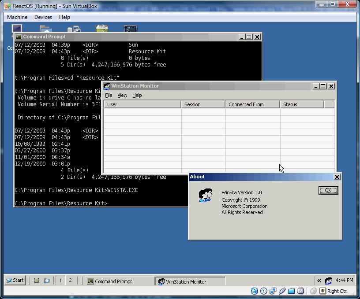Switch to virtual desktop 2
The height and width of the screenshot is (299, 360).
[x=70, y=281]
